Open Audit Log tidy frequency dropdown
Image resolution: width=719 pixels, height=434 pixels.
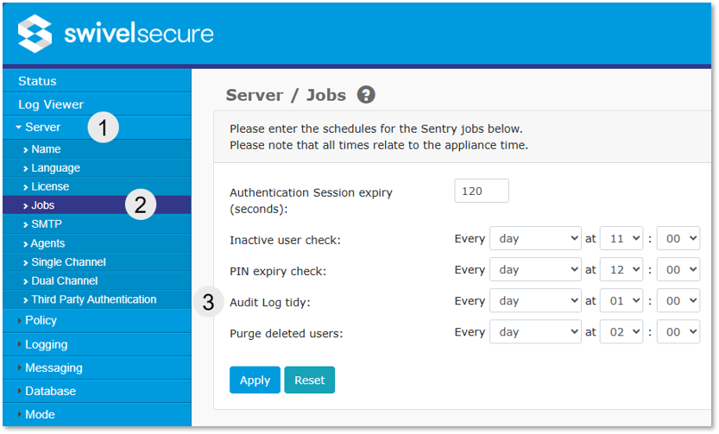(535, 300)
